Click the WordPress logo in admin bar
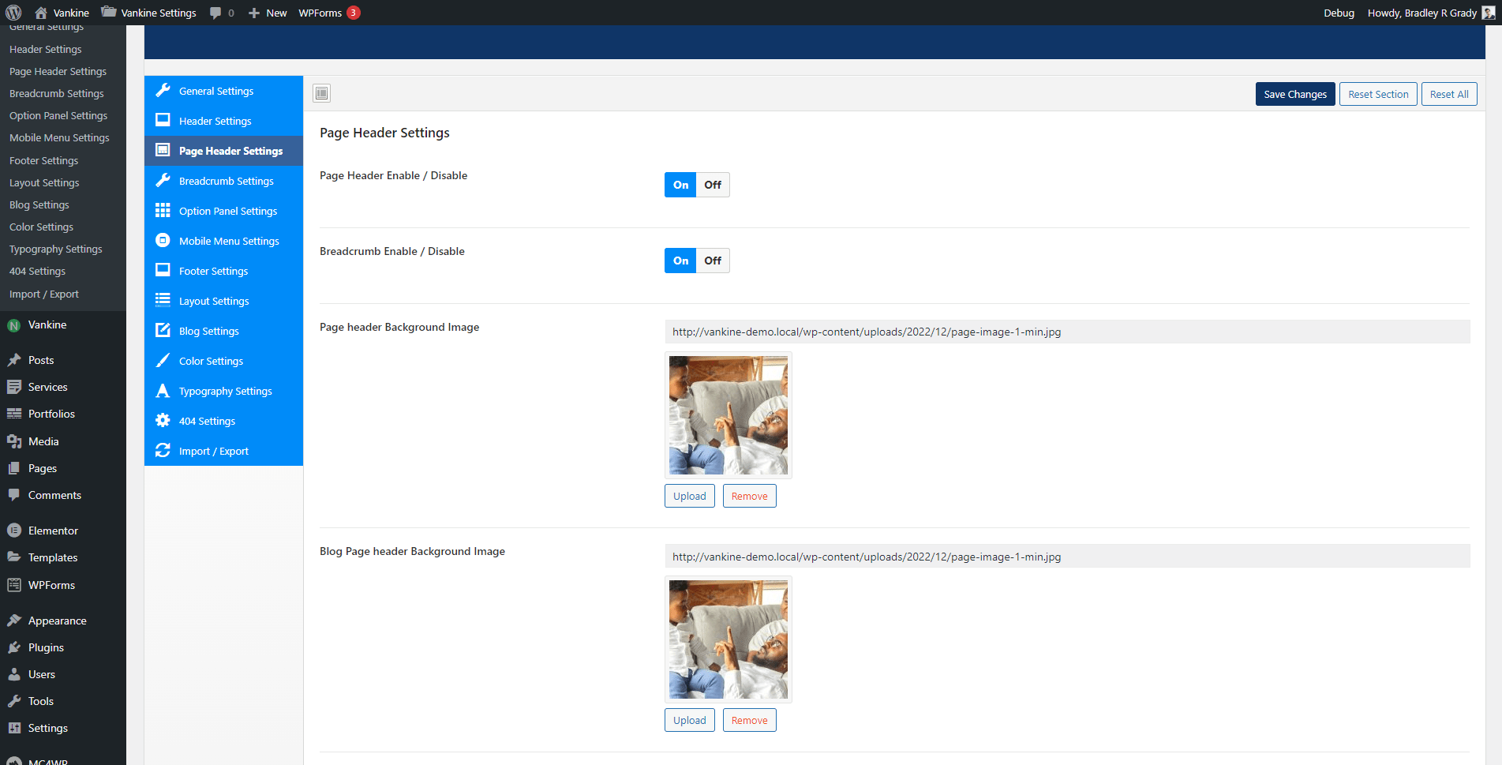Viewport: 1502px width, 765px height. 13,13
